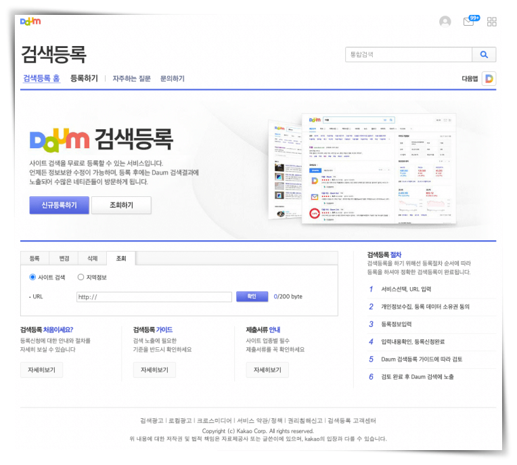Click the 검색등록 처음이세요? heading
517x465 pixels.
[x=47, y=330]
